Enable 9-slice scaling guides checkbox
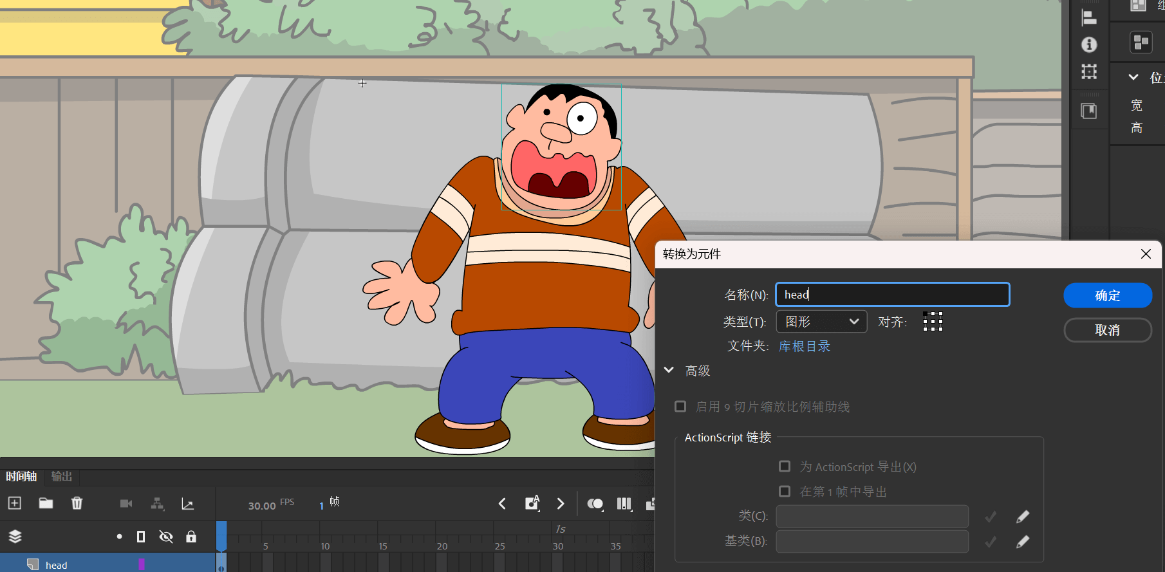This screenshot has height=572, width=1165. tap(680, 406)
